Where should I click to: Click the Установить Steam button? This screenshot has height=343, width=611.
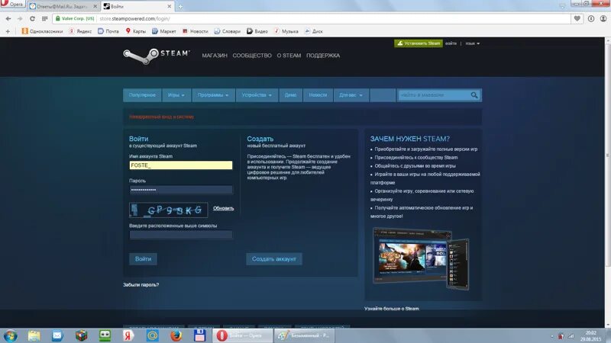pyautogui.click(x=418, y=43)
